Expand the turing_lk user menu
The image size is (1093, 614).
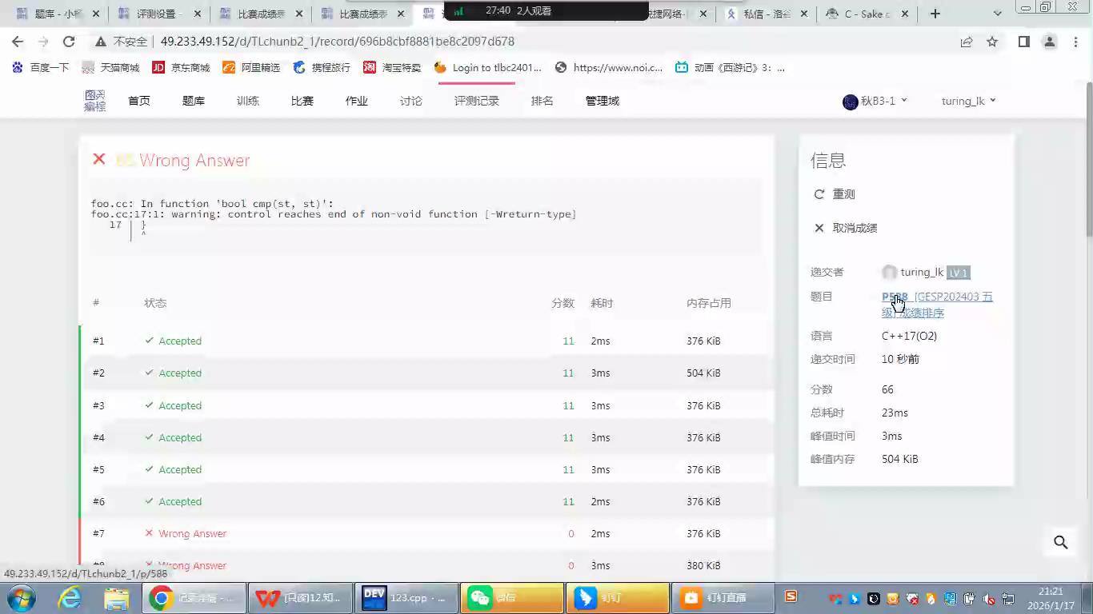968,101
